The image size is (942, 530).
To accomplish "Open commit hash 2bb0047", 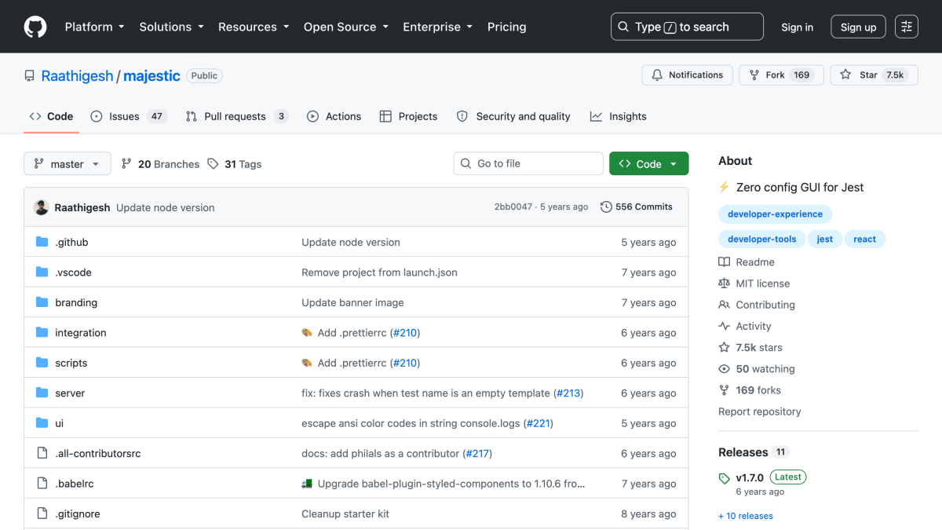I will pos(513,207).
